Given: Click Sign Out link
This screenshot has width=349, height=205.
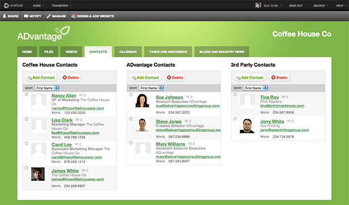Looking at the screenshot, I should point(296,6).
